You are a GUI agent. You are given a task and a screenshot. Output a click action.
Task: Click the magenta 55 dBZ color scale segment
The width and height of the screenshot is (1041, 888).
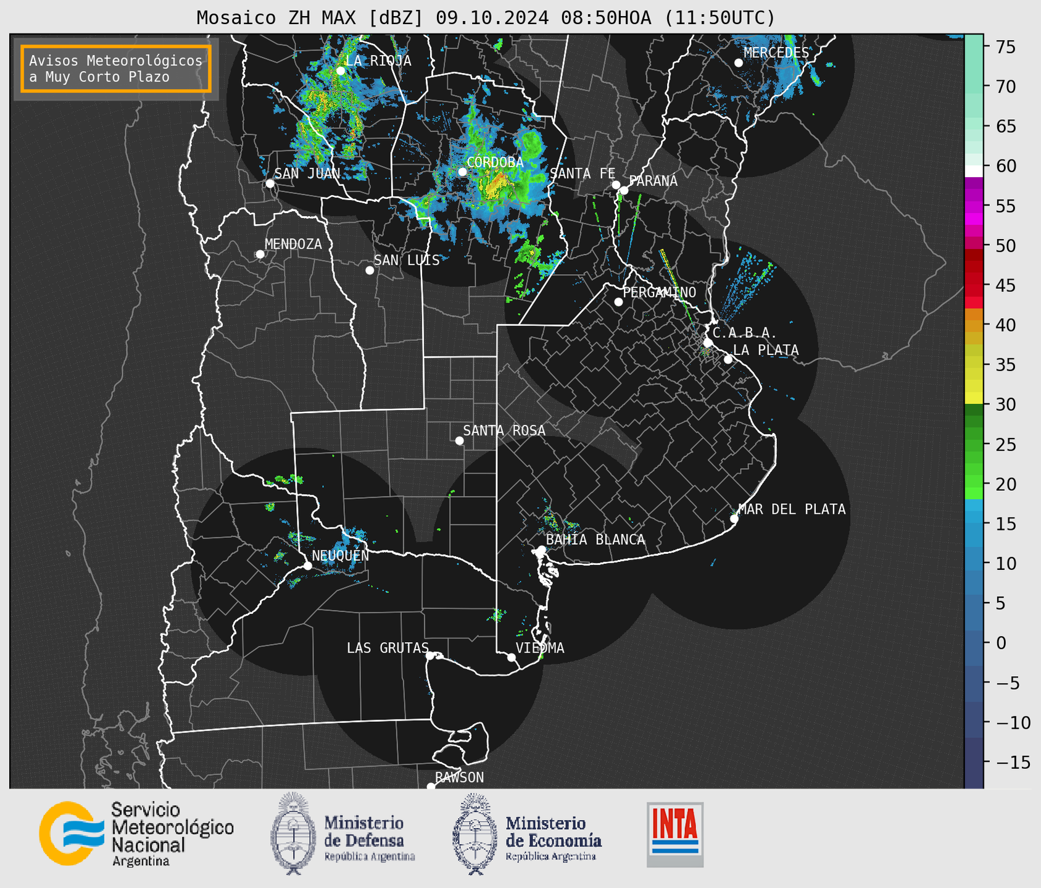click(x=974, y=206)
